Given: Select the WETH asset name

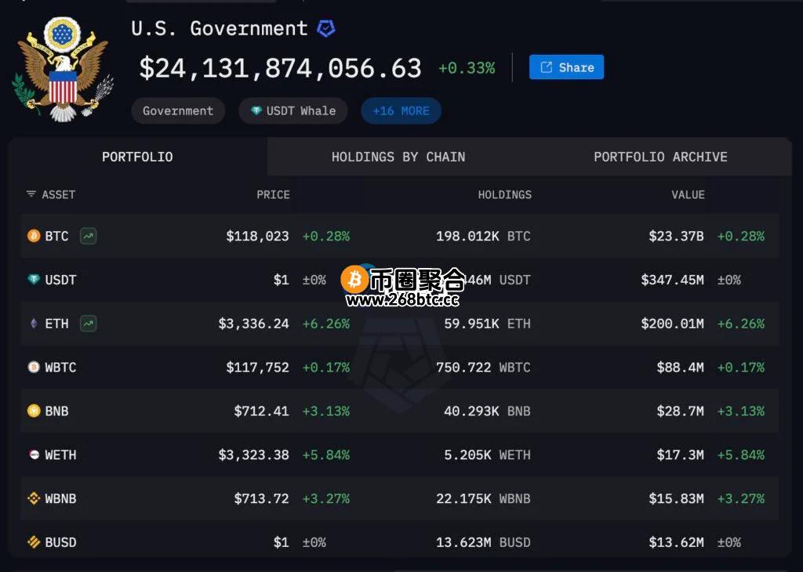Looking at the screenshot, I should [60, 454].
